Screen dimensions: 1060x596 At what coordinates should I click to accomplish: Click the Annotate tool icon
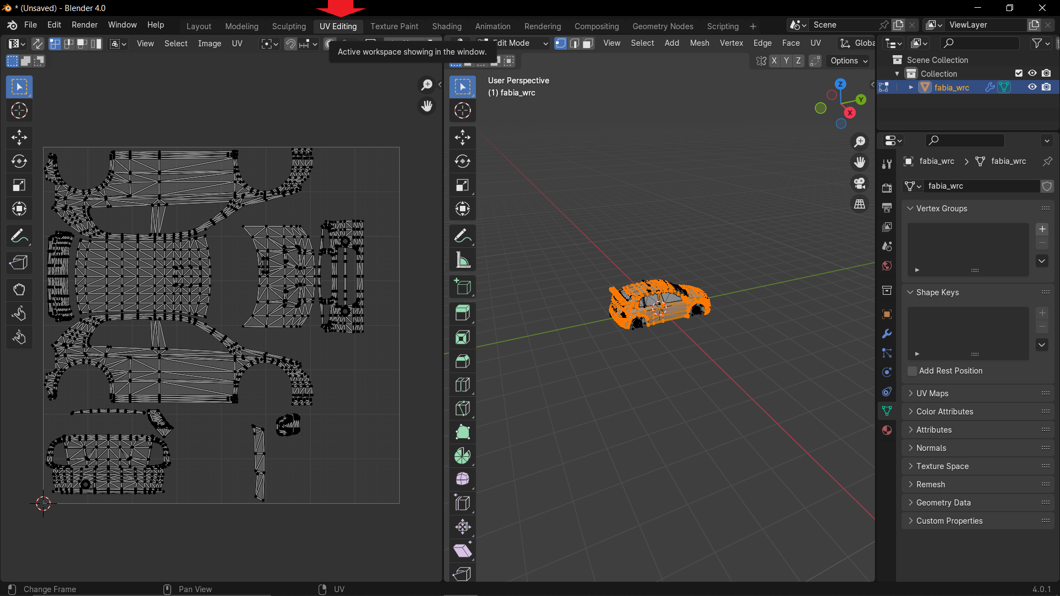tap(19, 236)
